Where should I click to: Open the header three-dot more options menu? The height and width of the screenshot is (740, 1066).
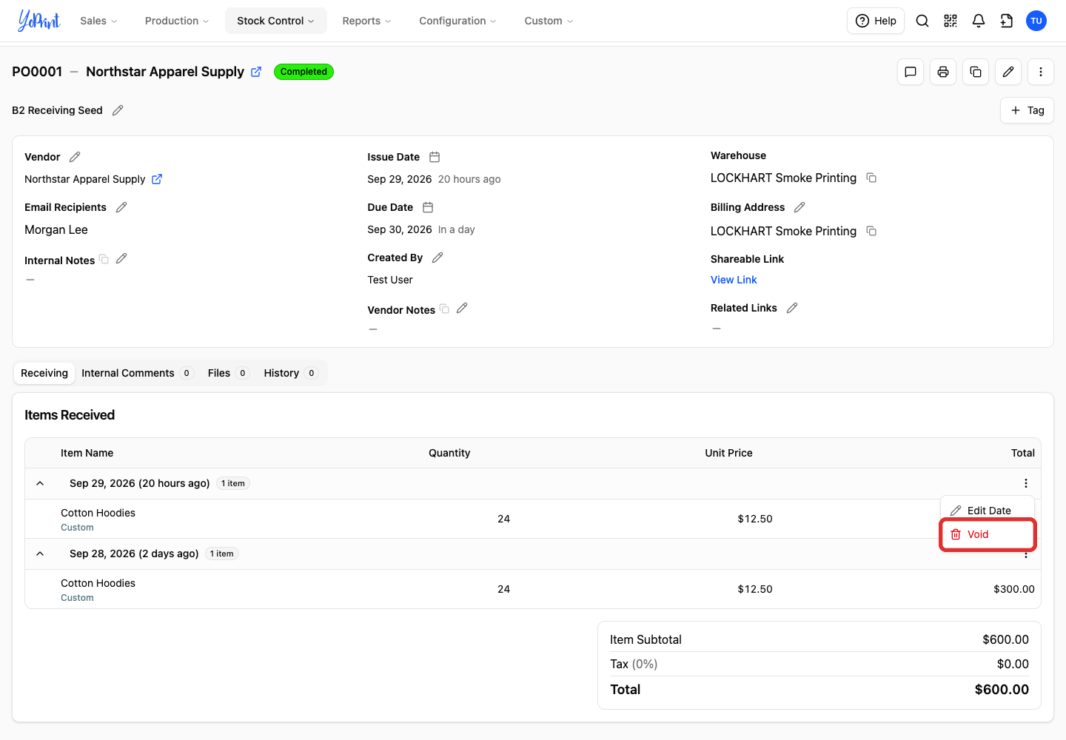click(1041, 72)
